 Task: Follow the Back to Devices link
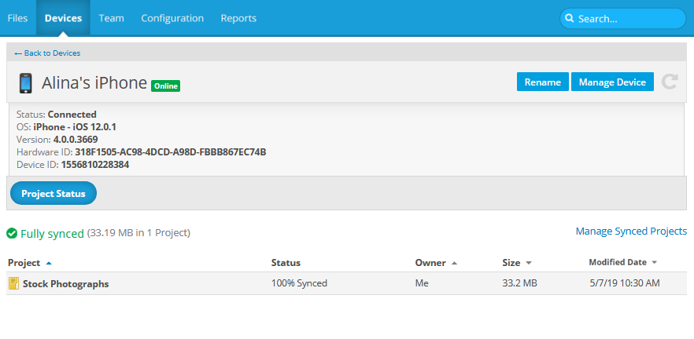point(47,53)
